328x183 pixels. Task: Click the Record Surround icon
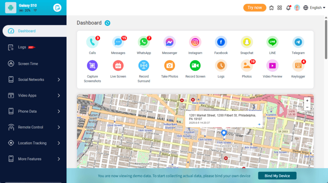[143, 66]
